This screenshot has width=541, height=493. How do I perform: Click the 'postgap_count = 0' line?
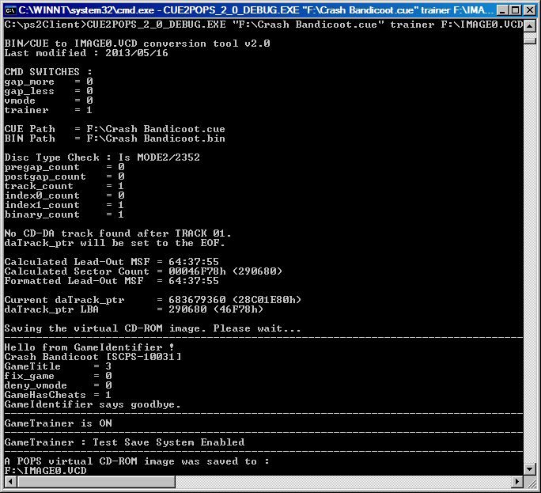click(65, 176)
